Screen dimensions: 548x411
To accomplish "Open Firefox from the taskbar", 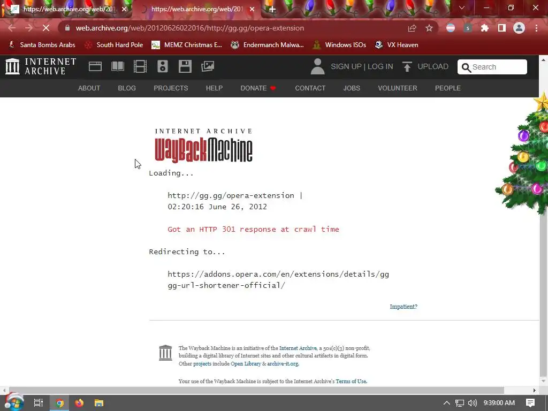I will (x=79, y=403).
